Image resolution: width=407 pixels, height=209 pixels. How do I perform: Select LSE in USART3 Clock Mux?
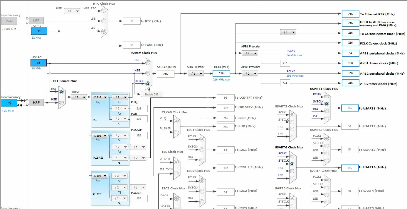(x=327, y=160)
